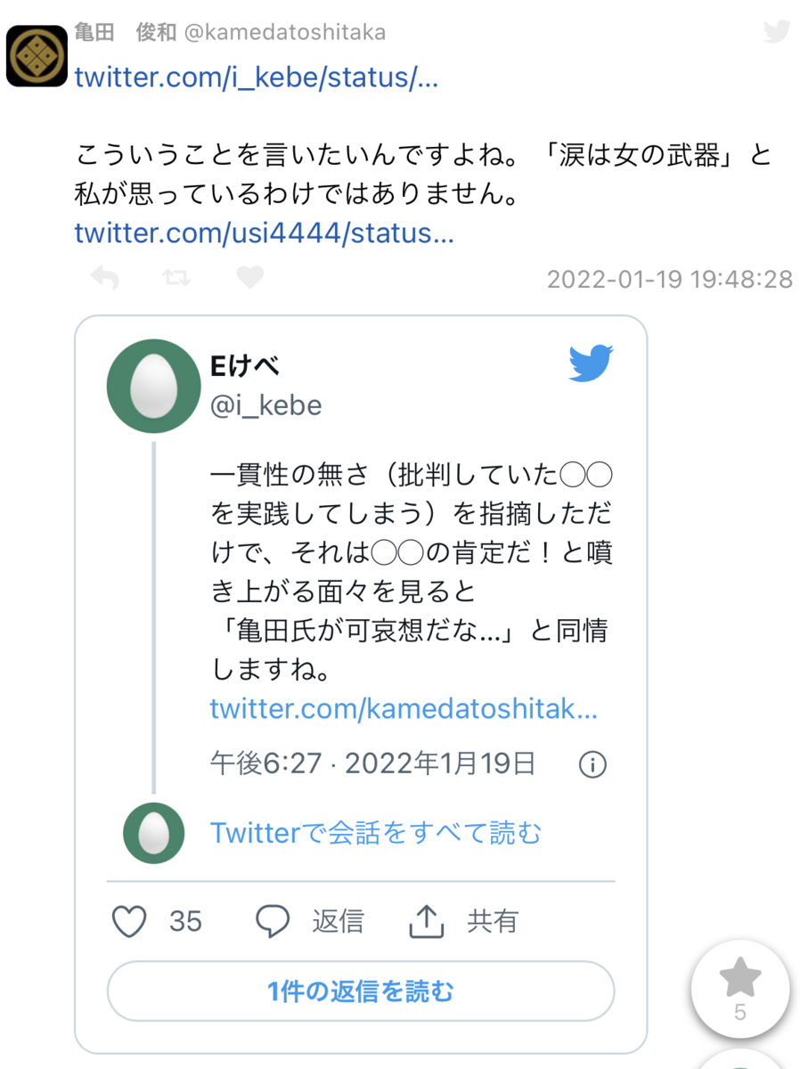Image resolution: width=800 pixels, height=1069 pixels.
Task: Open the info circle icon beside date
Action: pos(592,763)
